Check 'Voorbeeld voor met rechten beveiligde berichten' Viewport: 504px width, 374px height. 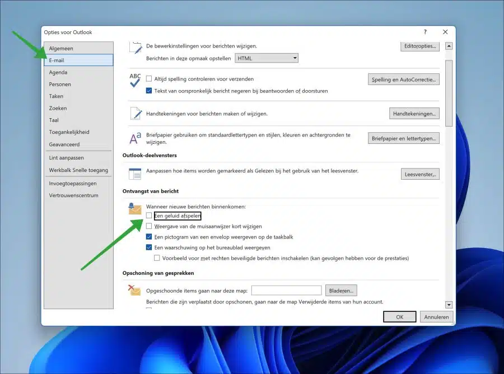tap(157, 258)
